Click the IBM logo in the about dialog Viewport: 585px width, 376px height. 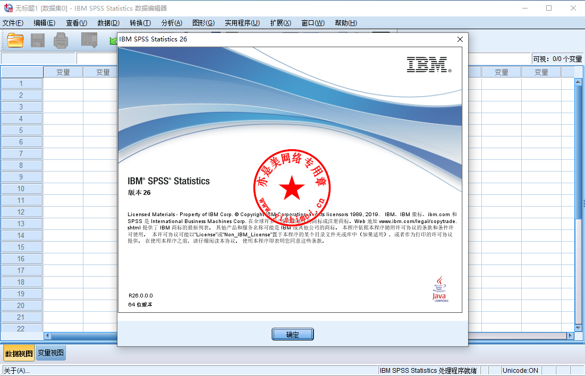tap(429, 65)
